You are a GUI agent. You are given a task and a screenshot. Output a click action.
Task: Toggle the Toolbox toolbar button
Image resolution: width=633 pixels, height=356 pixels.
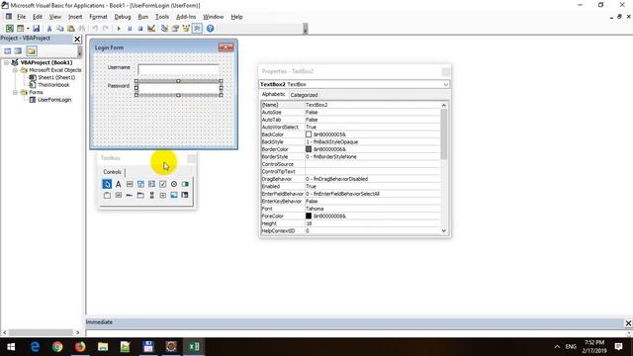click(x=197, y=29)
